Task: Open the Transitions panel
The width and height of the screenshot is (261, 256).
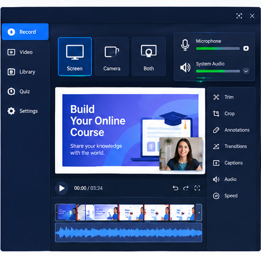Action: [x=230, y=146]
